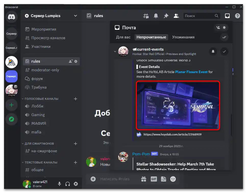Open the inbox icon in the header
Viewport: 247px width, 193px height.
[x=227, y=16]
